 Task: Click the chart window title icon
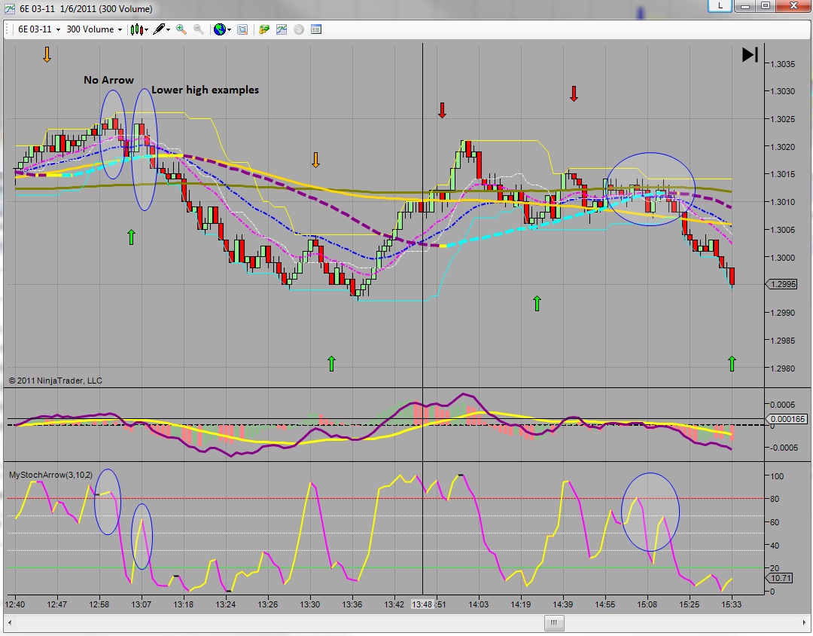[x=9, y=8]
